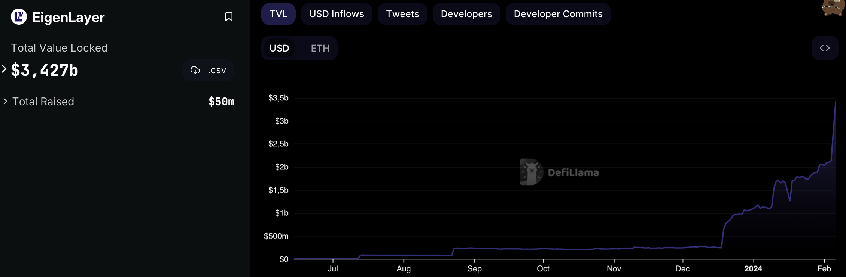Click the $50m raised amount

coord(221,102)
